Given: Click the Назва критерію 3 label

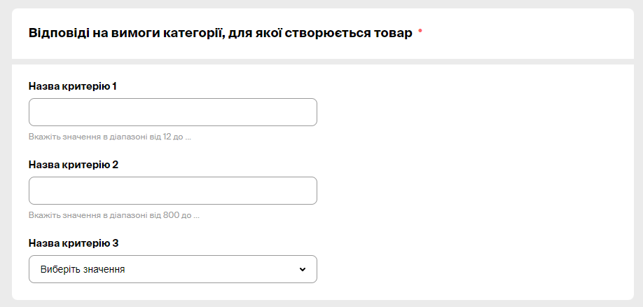Looking at the screenshot, I should point(74,243).
